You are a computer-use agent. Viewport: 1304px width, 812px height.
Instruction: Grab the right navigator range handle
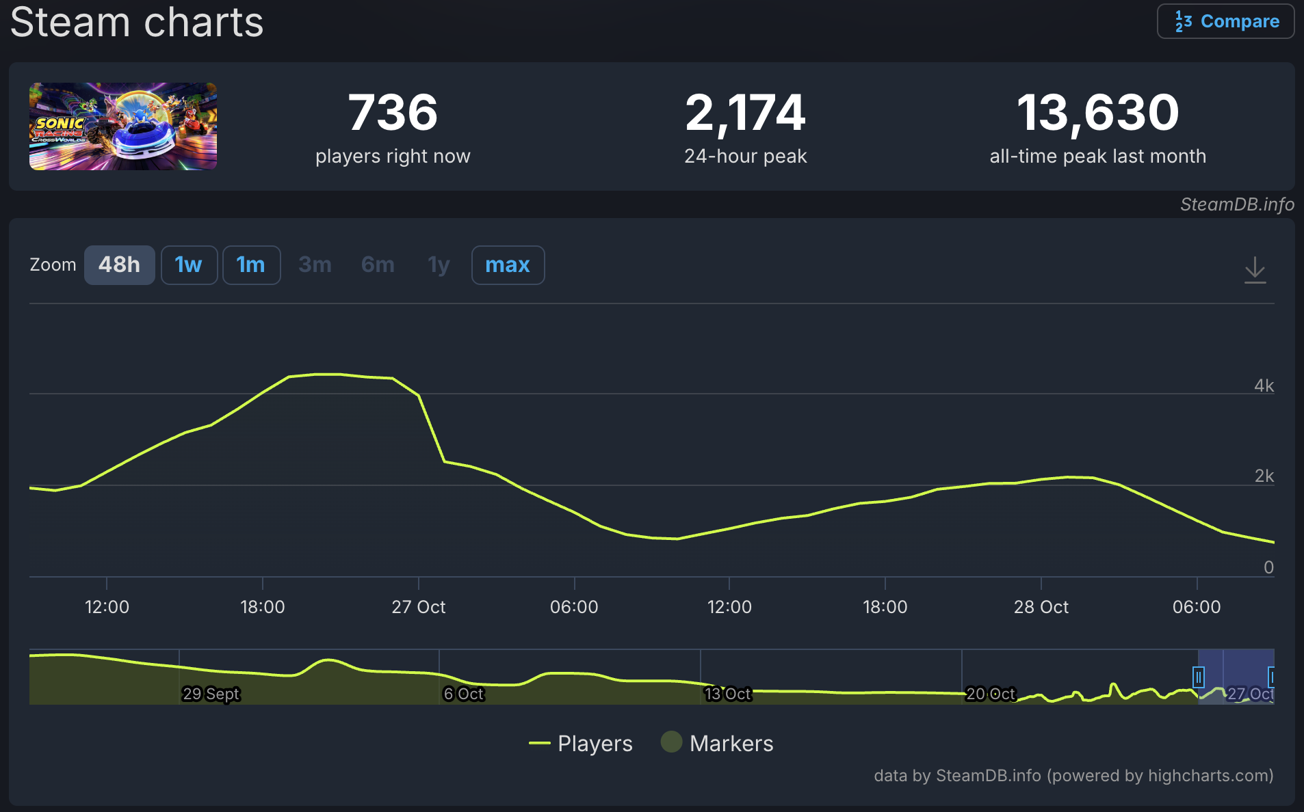[1271, 677]
